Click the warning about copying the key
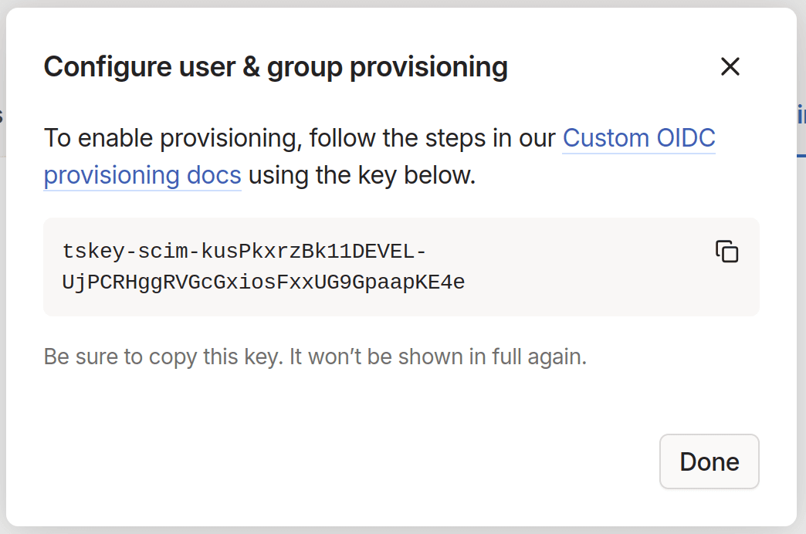The image size is (806, 534). click(314, 356)
